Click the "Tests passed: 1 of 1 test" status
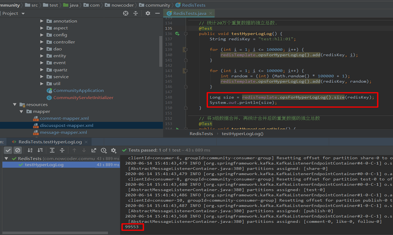The width and height of the screenshot is (393, 235). coord(154,150)
